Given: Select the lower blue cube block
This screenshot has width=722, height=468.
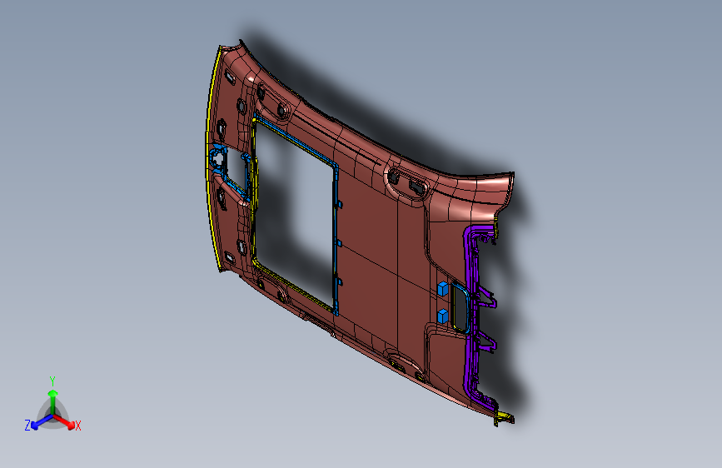Looking at the screenshot, I should [x=442, y=316].
